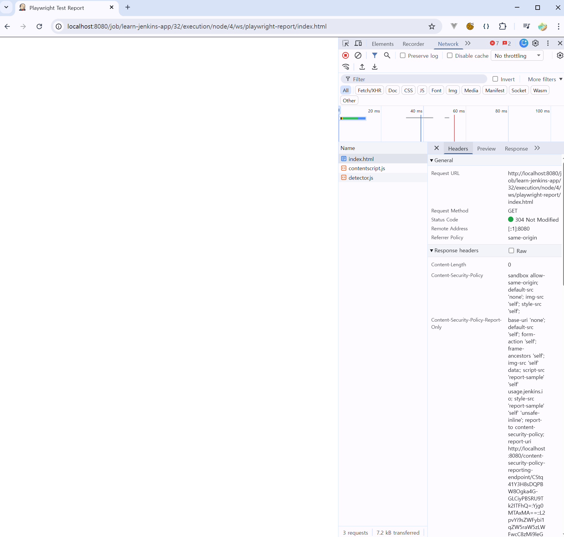The image size is (564, 537).
Task: Filter requests by Media
Action: click(x=471, y=90)
